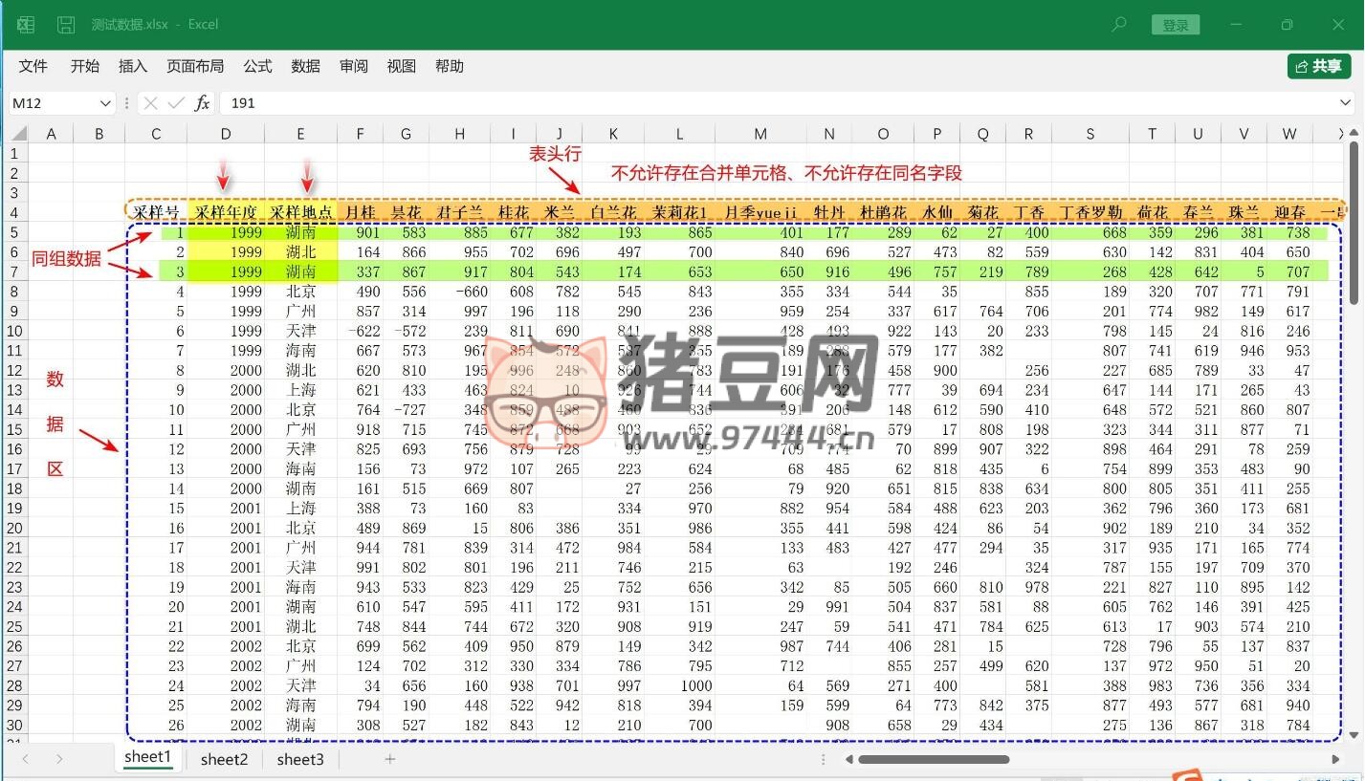
Task: Click the 共享 share button
Action: coord(1318,66)
